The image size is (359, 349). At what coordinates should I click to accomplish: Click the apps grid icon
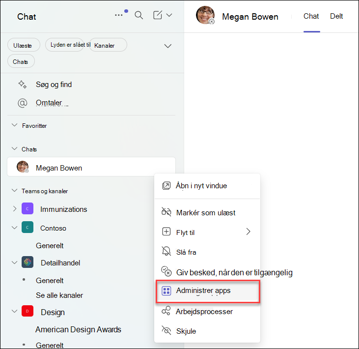166,291
